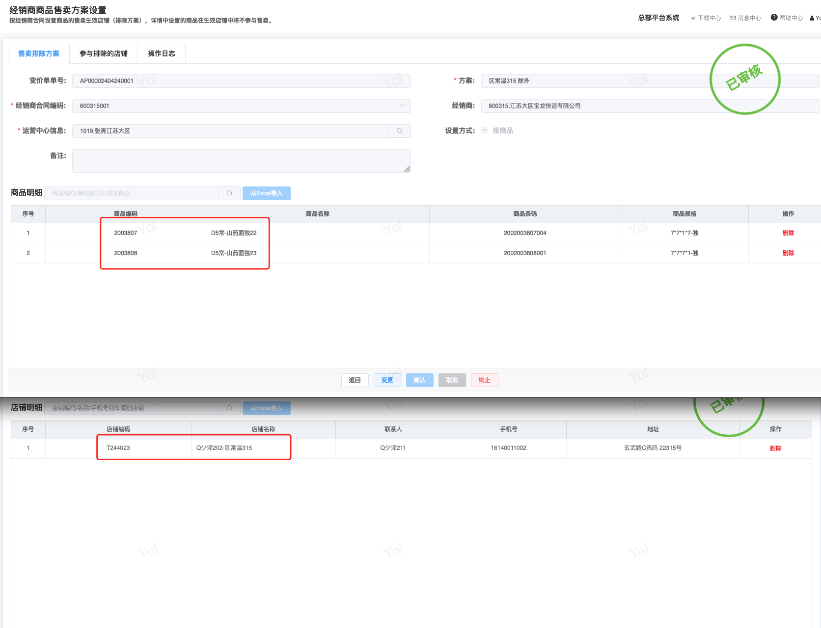Click the 联系人 column header
Screen dimensions: 821x628
click(393, 429)
